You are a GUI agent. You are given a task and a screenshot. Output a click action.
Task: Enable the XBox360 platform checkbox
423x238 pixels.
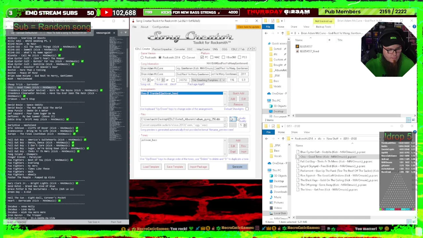click(x=223, y=58)
